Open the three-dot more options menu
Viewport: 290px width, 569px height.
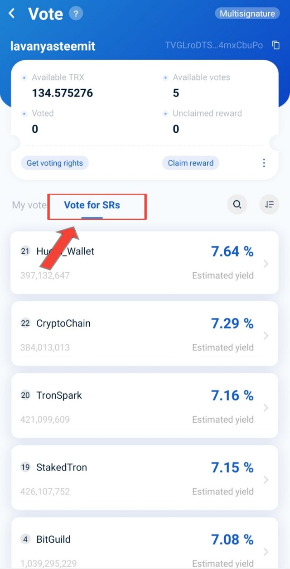point(264,163)
